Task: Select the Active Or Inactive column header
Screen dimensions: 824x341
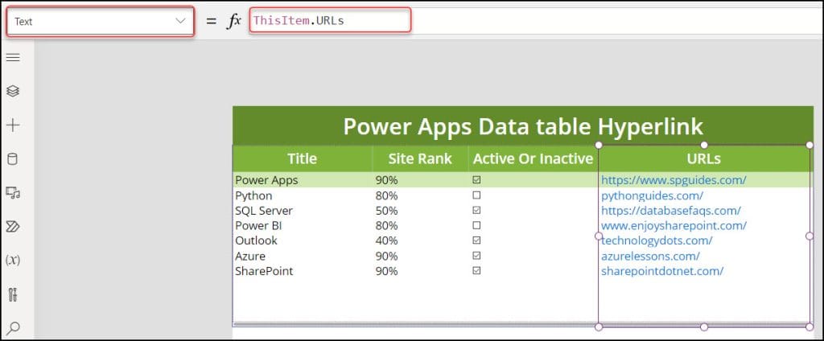Action: pos(533,158)
